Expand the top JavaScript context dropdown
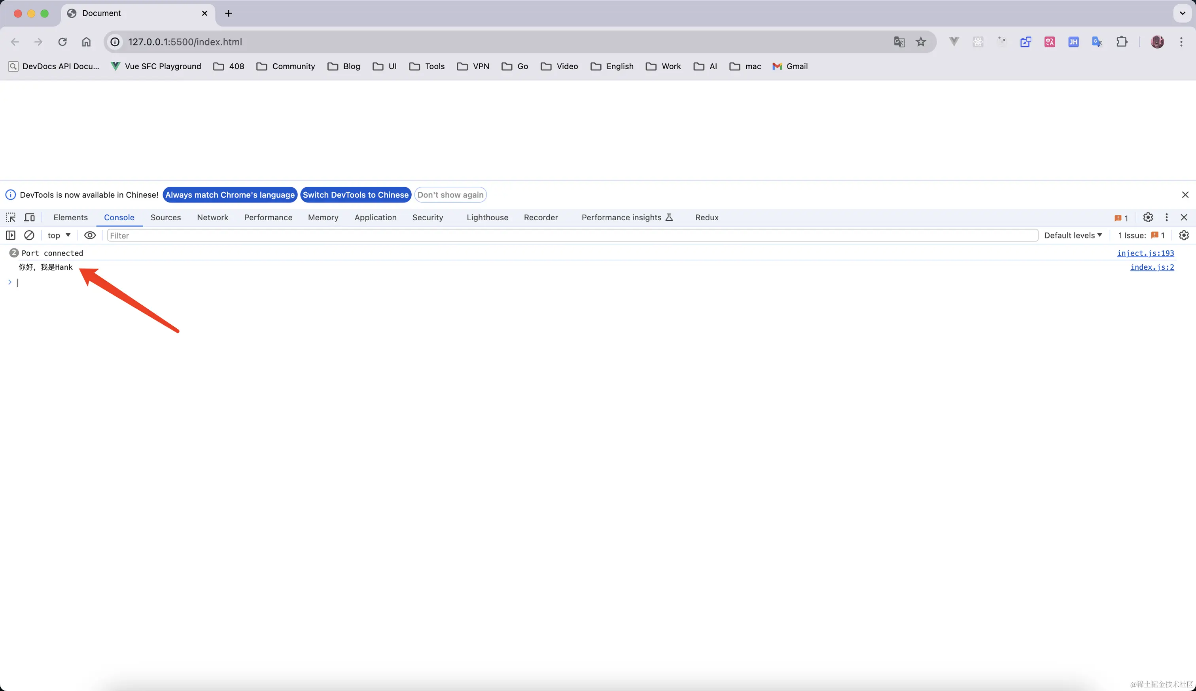Screen dimensions: 1196x691 point(59,235)
